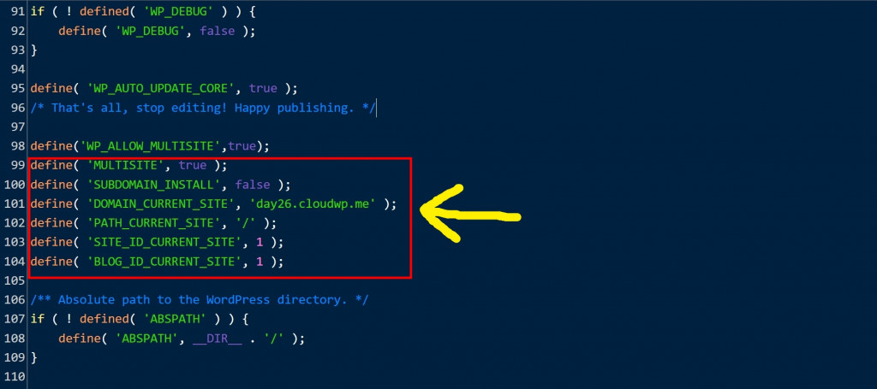Click the 'Absolute path to the WordPress directory' comment
This screenshot has width=877, height=389.
pos(200,300)
